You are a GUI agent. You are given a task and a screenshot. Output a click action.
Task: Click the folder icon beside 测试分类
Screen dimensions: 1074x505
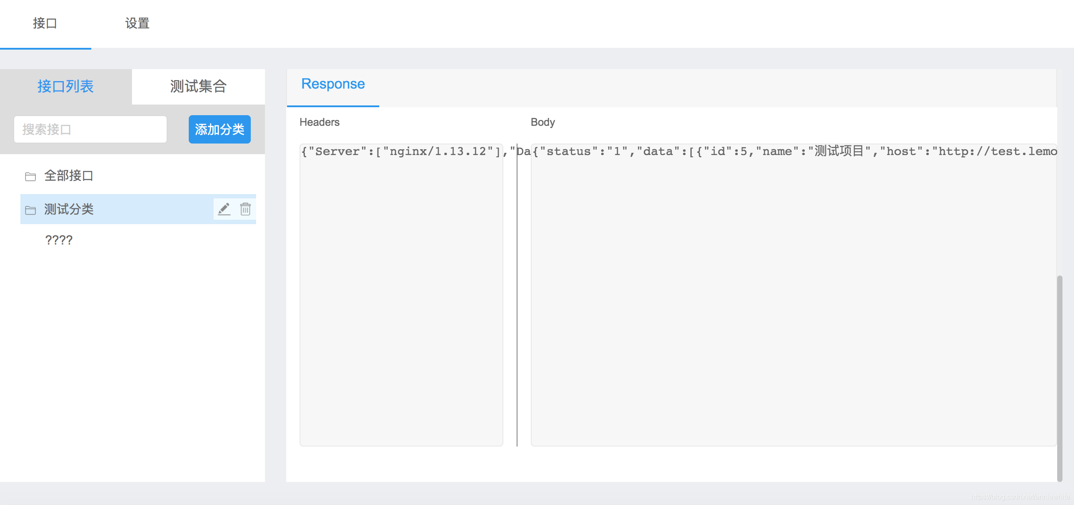31,210
